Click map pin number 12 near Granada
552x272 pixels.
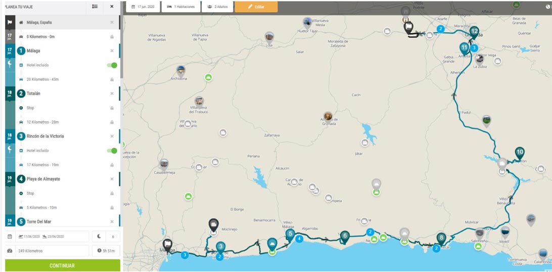point(474,31)
